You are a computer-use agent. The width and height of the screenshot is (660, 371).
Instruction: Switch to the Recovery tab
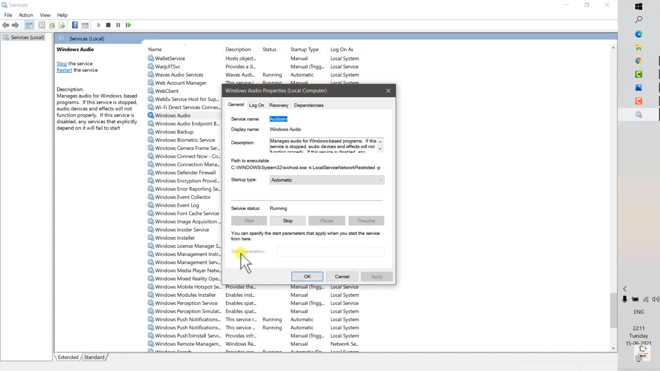point(278,106)
